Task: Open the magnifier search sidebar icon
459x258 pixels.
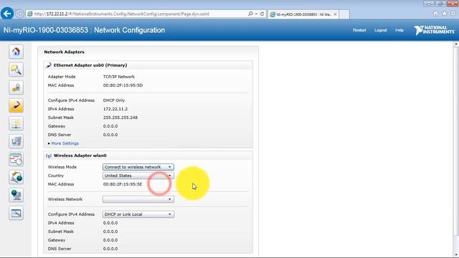Action: pos(16,70)
